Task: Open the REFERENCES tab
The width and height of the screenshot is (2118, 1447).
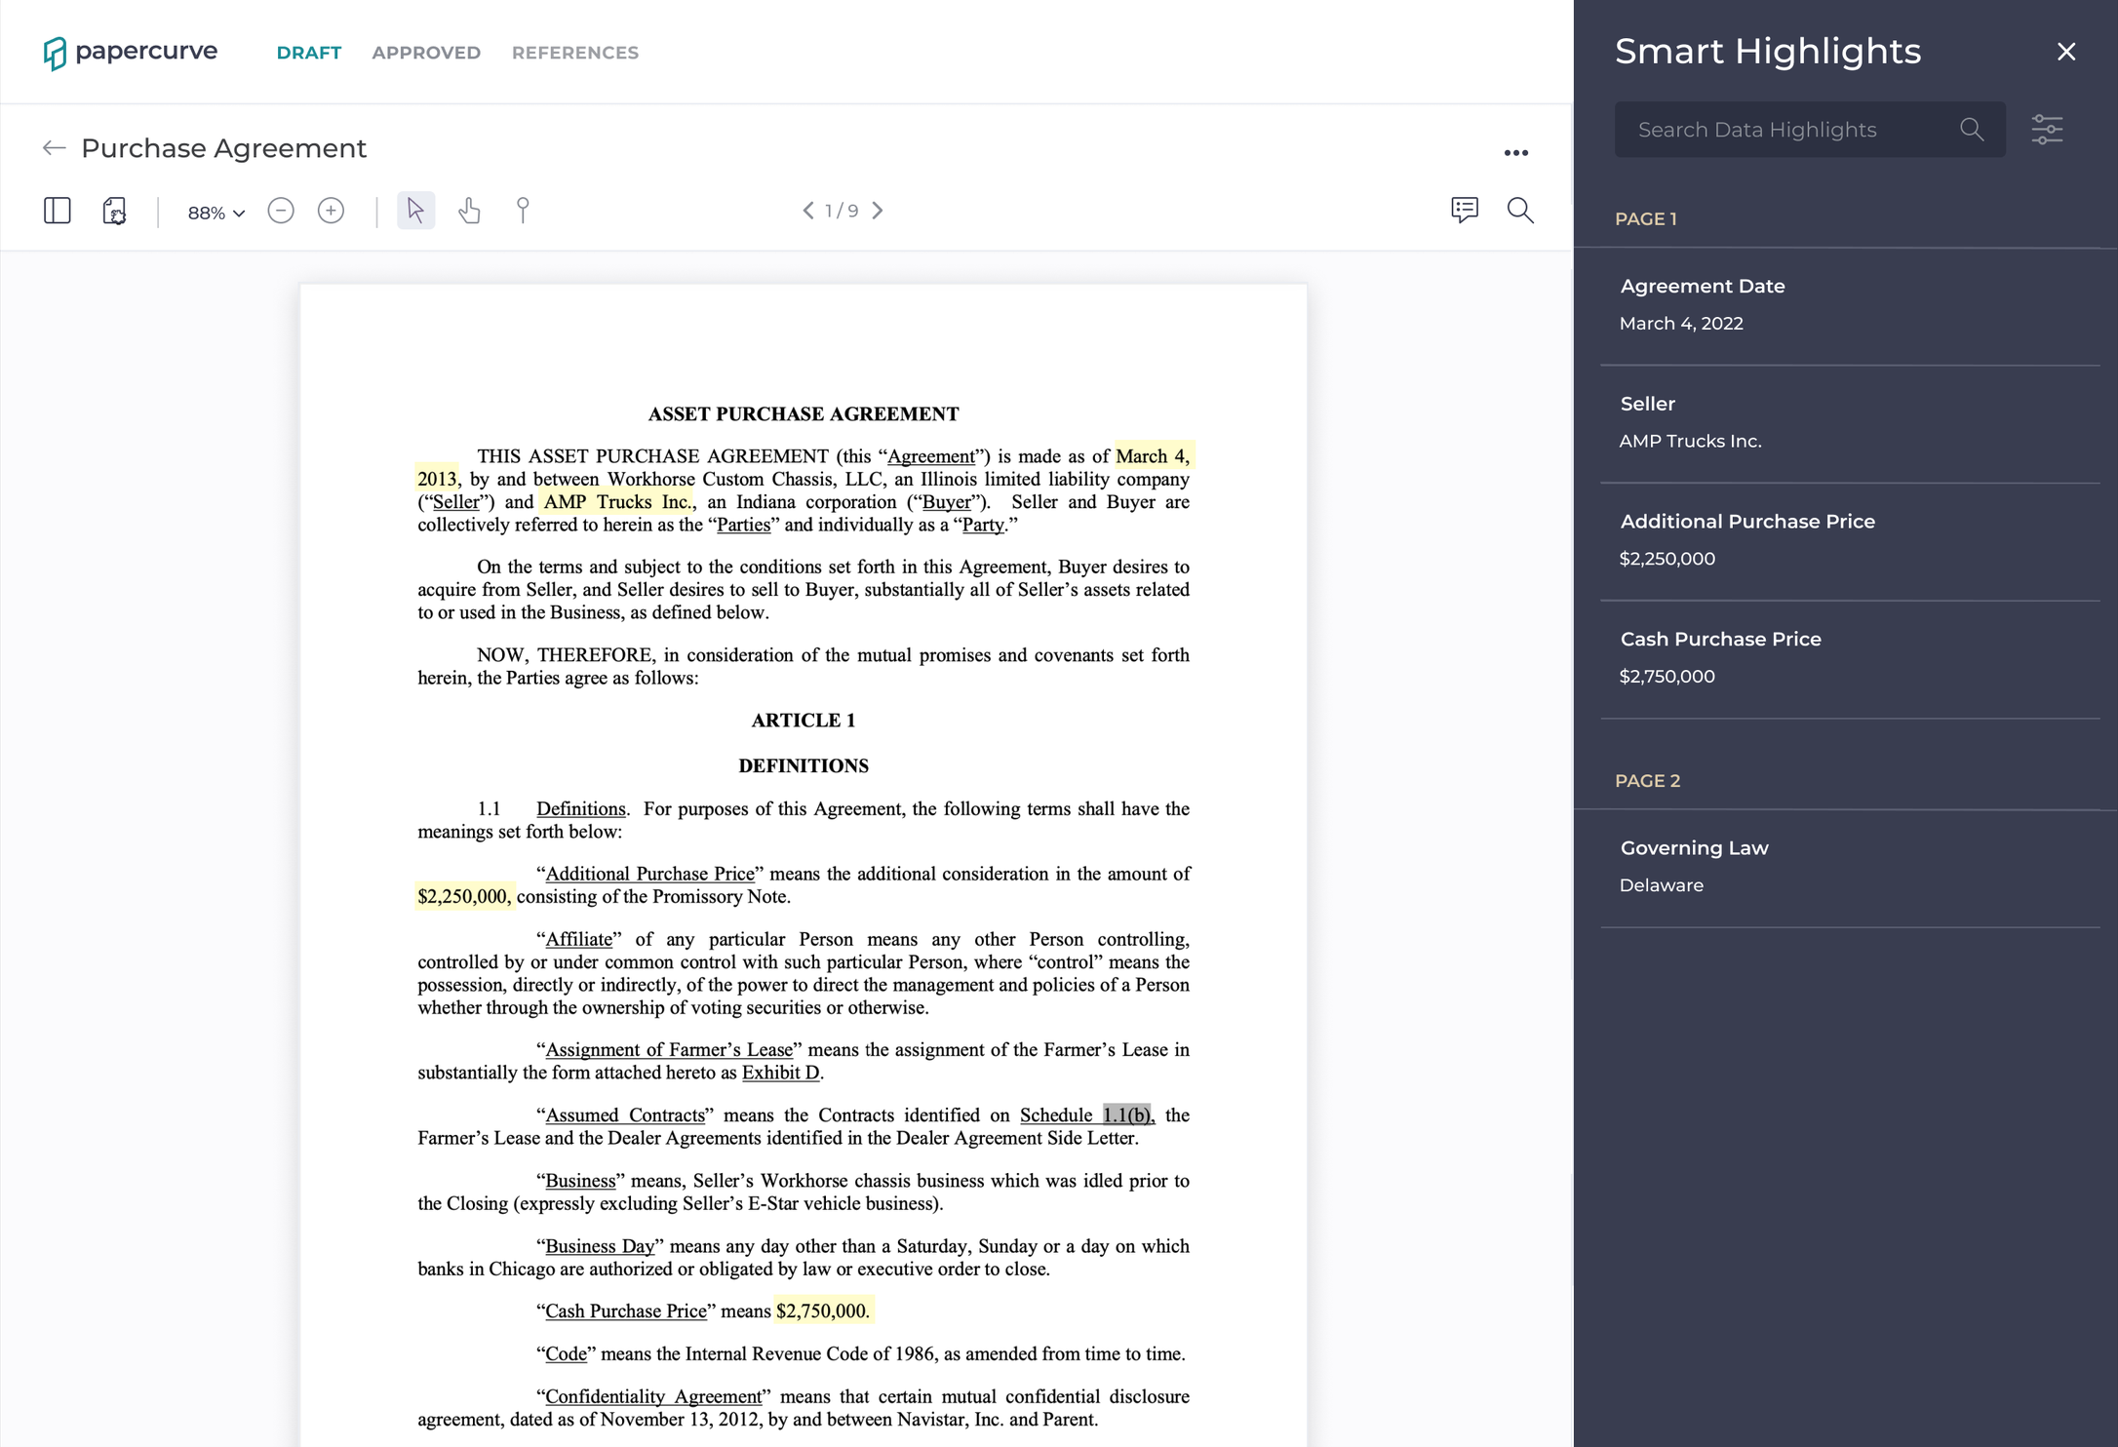Action: click(x=575, y=52)
